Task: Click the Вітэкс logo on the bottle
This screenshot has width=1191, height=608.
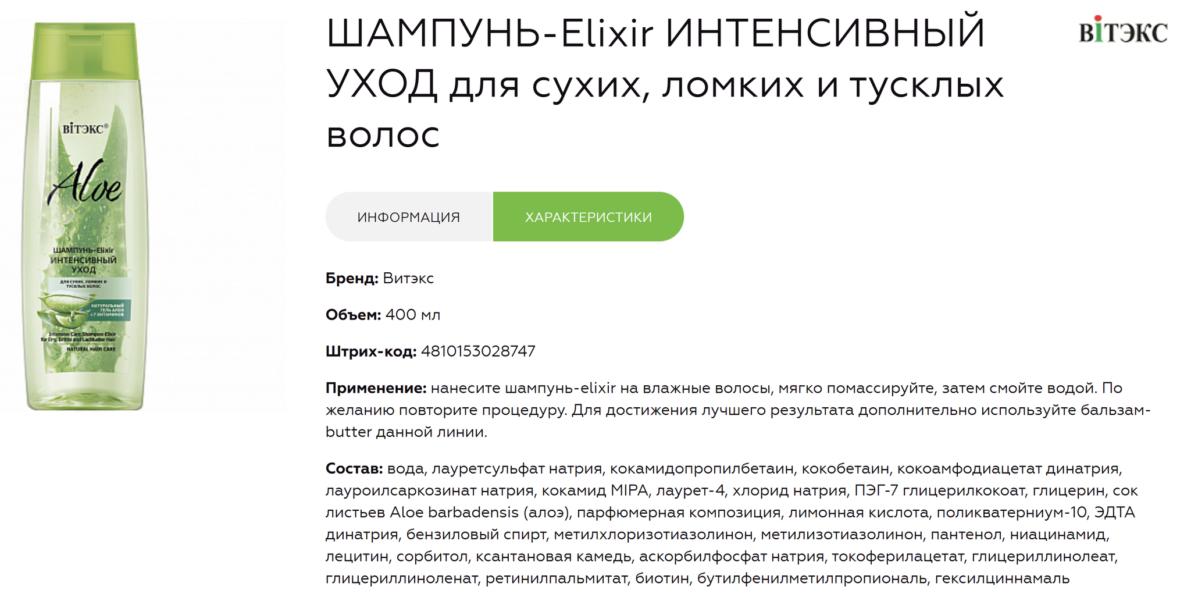Action: 85,129
